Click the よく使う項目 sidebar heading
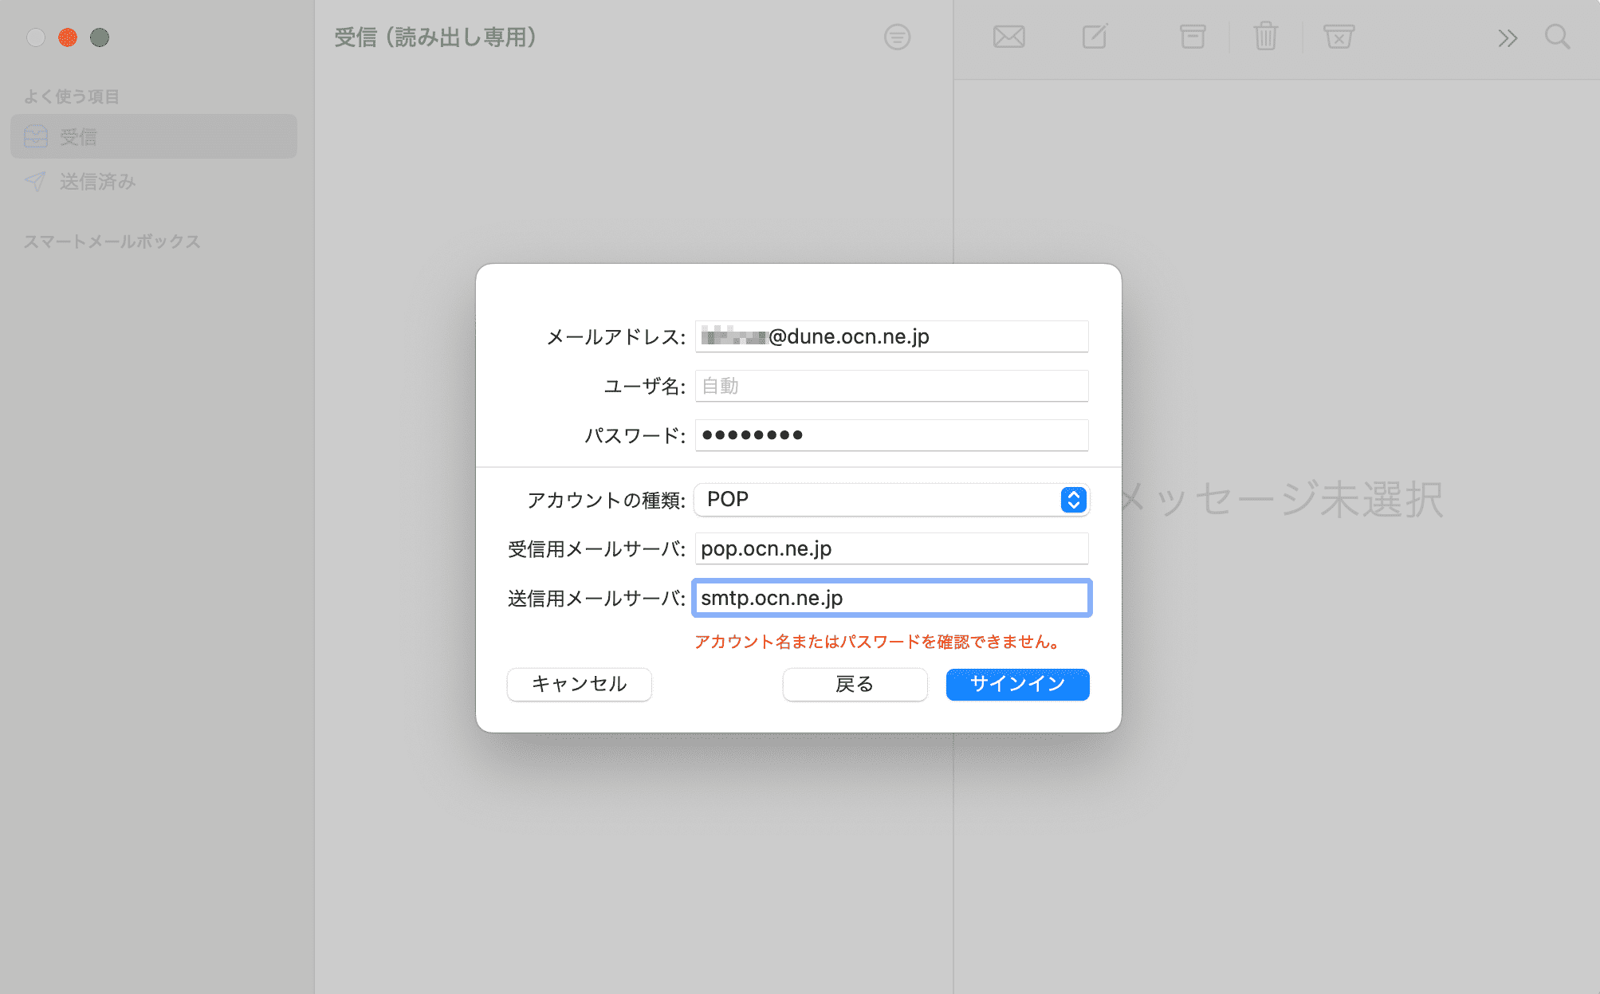 (x=72, y=96)
